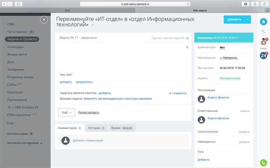270x168 pixels.
Task: Switch to the Комментарии tab
Action: click(70, 128)
